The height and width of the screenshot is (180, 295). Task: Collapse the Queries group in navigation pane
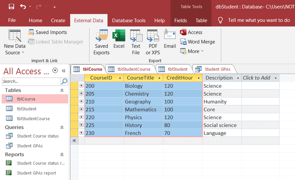coord(62,127)
